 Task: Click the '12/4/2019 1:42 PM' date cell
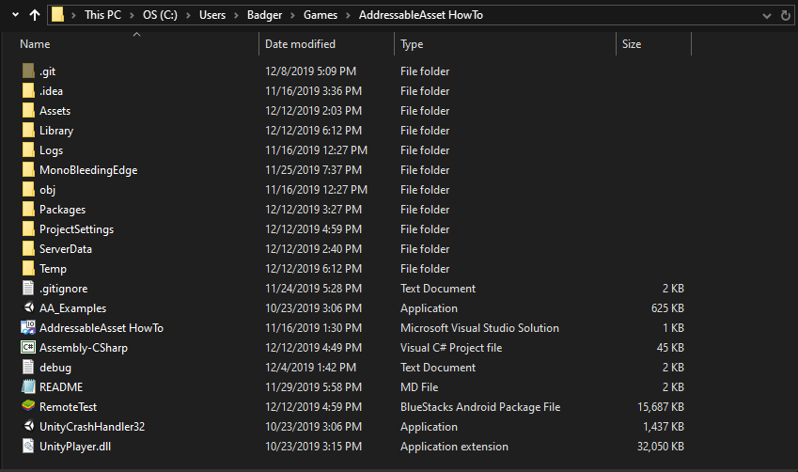310,367
